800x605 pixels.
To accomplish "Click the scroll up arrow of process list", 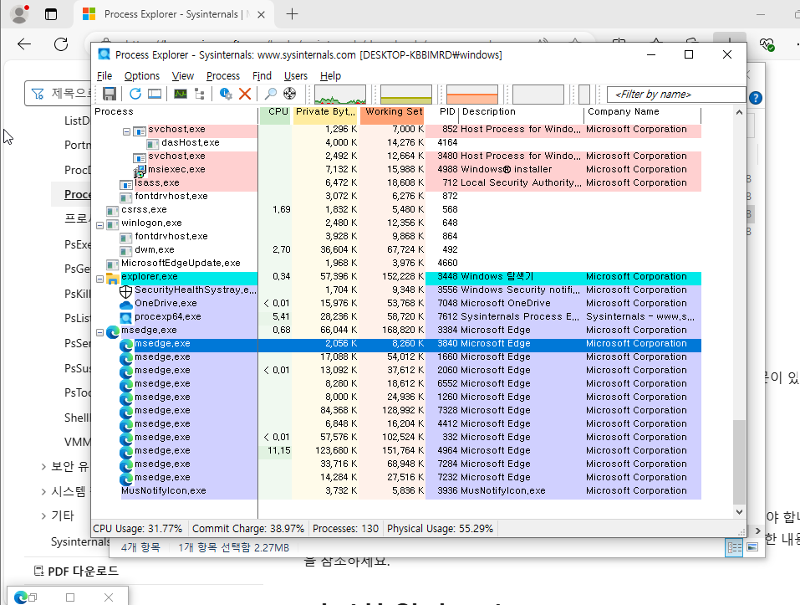I will tap(739, 112).
